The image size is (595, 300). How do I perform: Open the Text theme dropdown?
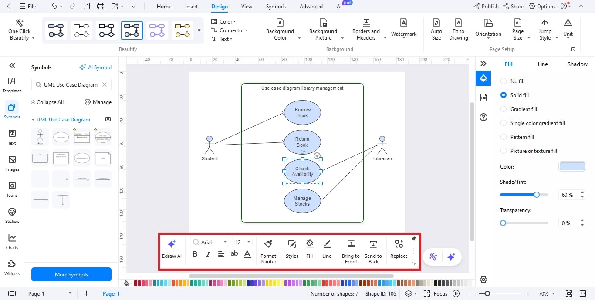click(x=222, y=39)
